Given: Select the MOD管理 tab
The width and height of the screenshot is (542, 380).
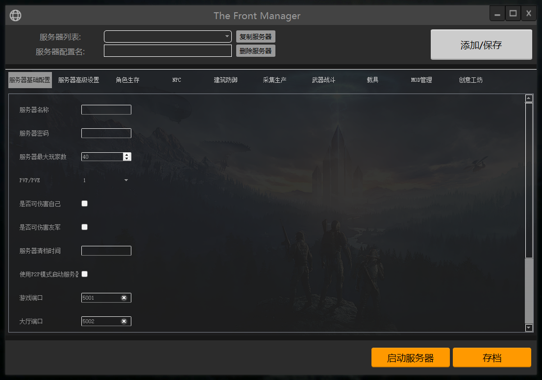Looking at the screenshot, I should point(421,80).
